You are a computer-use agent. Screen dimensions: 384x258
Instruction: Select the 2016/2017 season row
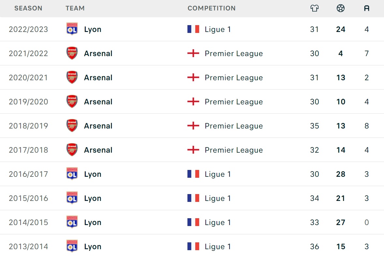tap(28, 174)
